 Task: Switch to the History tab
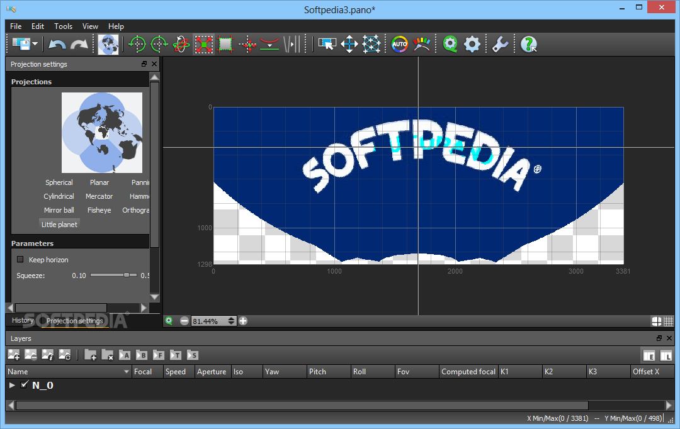coord(23,320)
